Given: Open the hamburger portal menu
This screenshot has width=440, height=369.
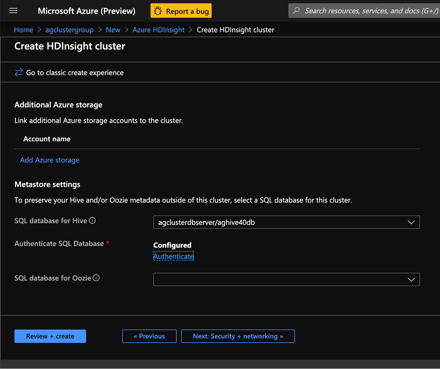Looking at the screenshot, I should click(13, 11).
